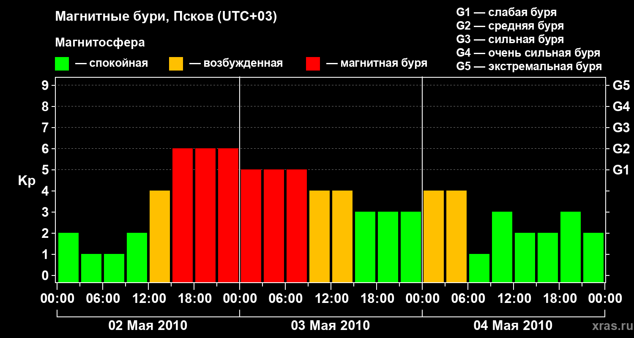
Task: Select the first red Kp 5 bar on 03 Мая
Action: pyautogui.click(x=251, y=226)
